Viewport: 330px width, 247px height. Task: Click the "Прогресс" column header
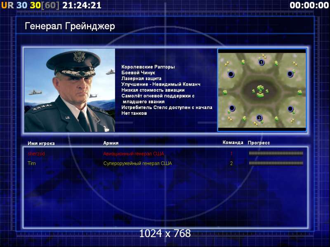coord(259,143)
